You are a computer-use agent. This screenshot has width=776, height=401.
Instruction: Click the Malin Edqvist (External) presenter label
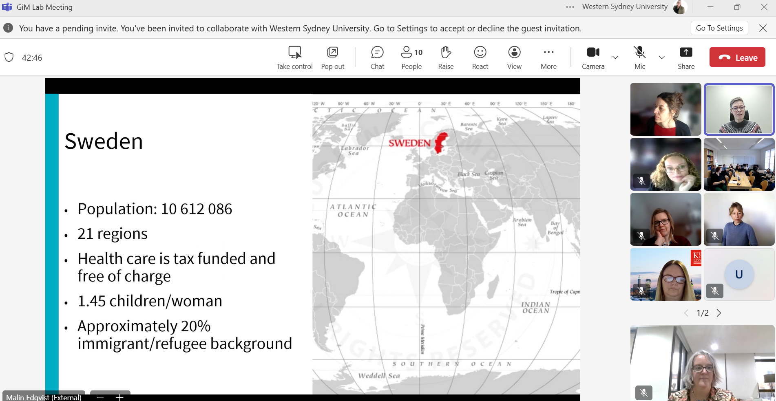coord(44,397)
